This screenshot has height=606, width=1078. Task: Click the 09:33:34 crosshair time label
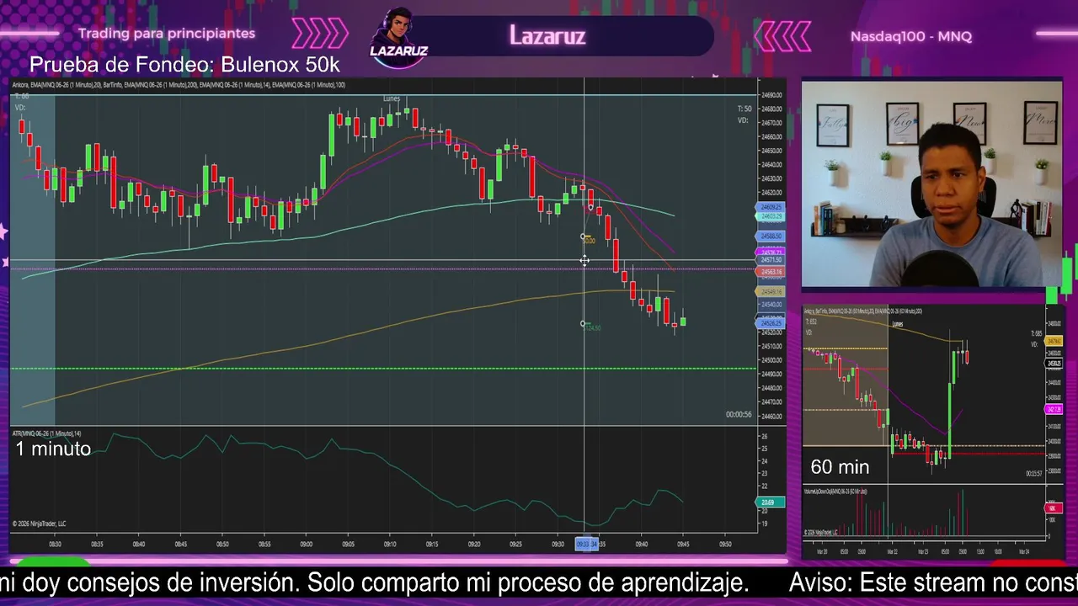(x=587, y=544)
